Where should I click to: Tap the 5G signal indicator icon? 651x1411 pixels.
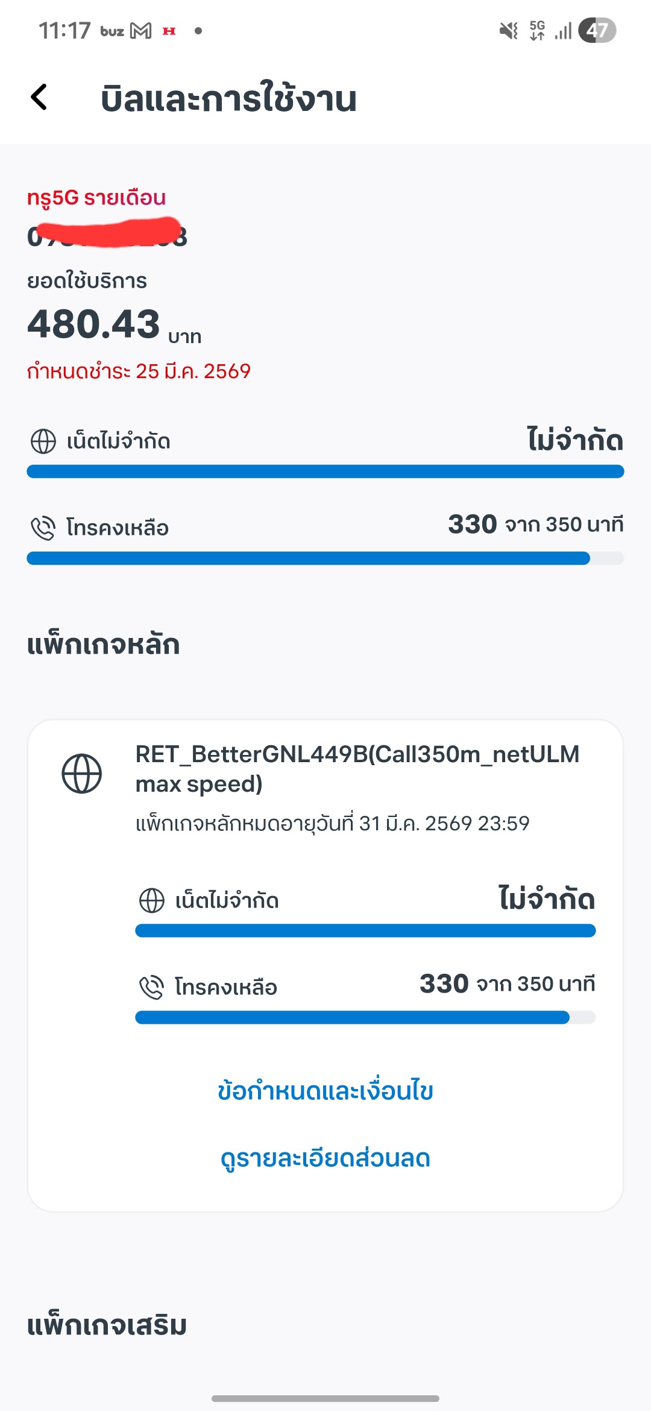click(x=537, y=31)
